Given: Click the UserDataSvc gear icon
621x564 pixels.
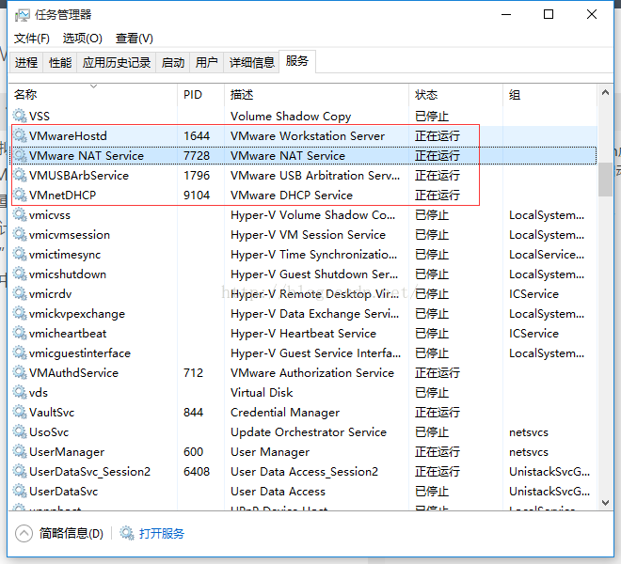Looking at the screenshot, I should [20, 492].
